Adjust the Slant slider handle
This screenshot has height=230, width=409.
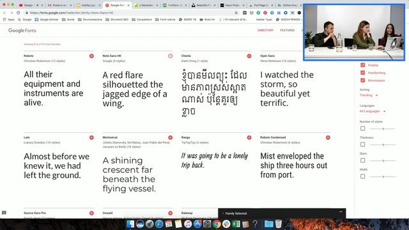pyautogui.click(x=383, y=160)
